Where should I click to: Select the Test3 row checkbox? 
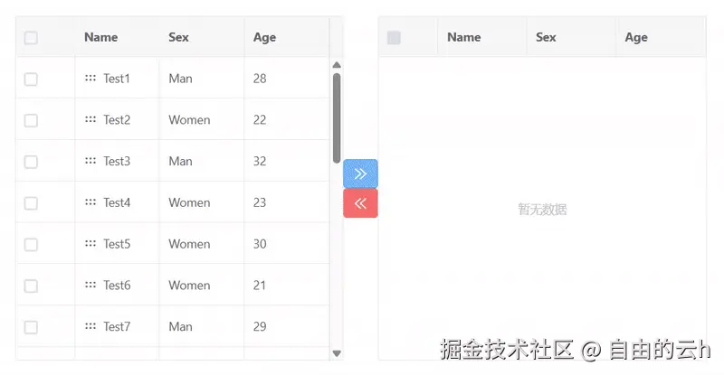click(x=31, y=162)
